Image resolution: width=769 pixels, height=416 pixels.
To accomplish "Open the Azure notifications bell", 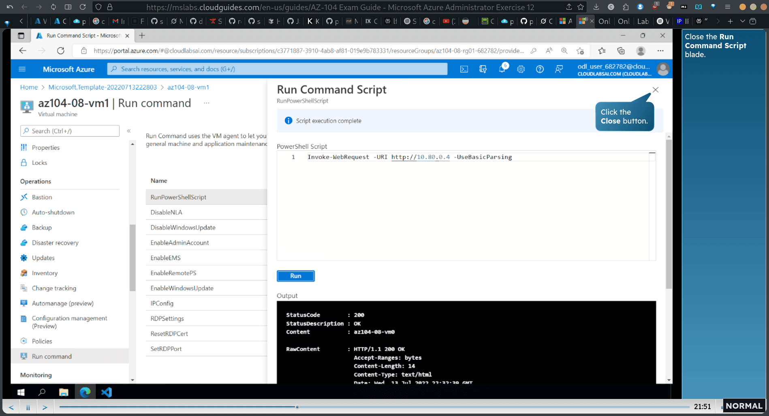I will pyautogui.click(x=502, y=68).
